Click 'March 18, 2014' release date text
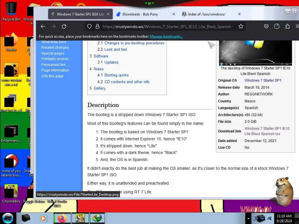This screenshot has height=224, width=299. click(x=257, y=87)
